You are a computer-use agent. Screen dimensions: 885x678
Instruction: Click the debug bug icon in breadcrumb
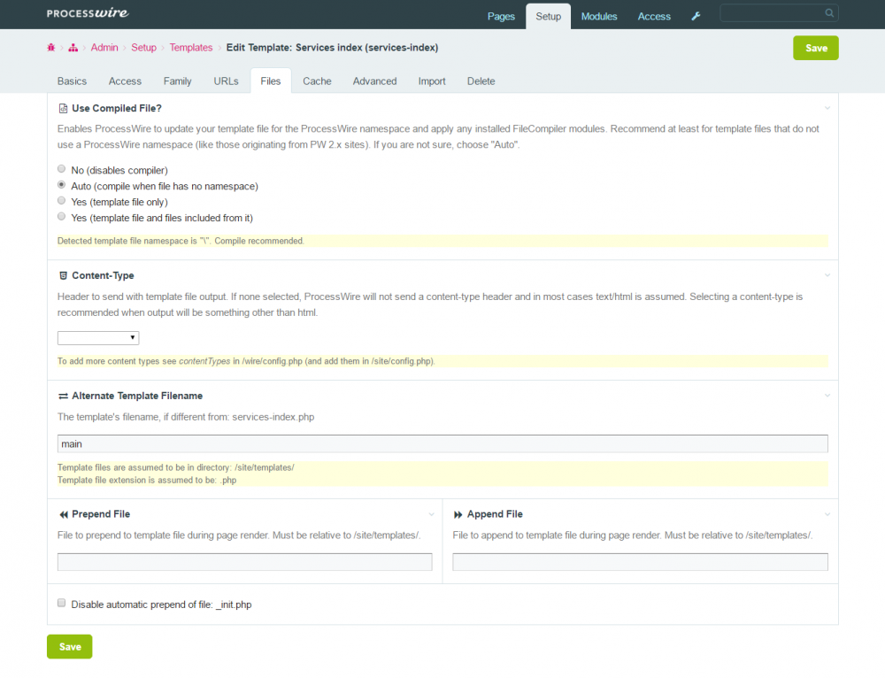(x=51, y=48)
